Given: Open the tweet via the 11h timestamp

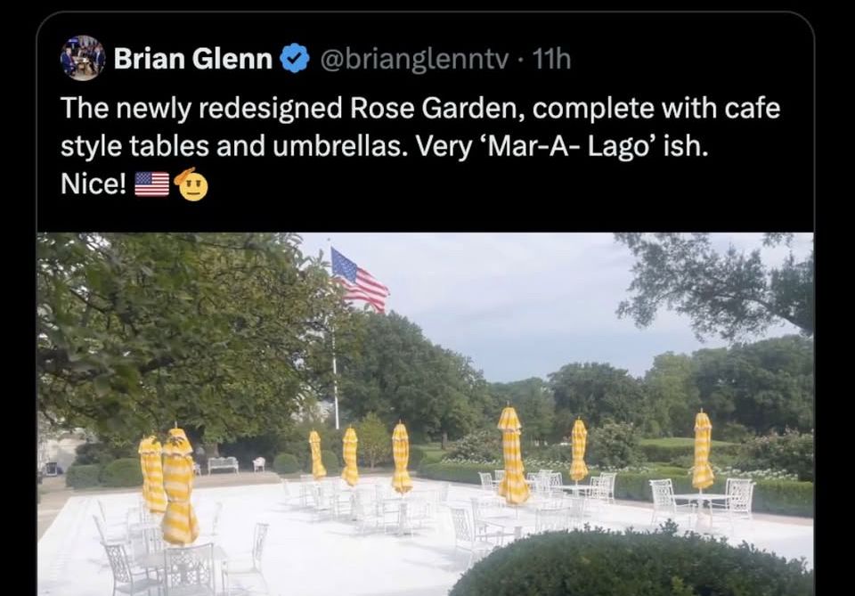Looking at the screenshot, I should coord(550,58).
